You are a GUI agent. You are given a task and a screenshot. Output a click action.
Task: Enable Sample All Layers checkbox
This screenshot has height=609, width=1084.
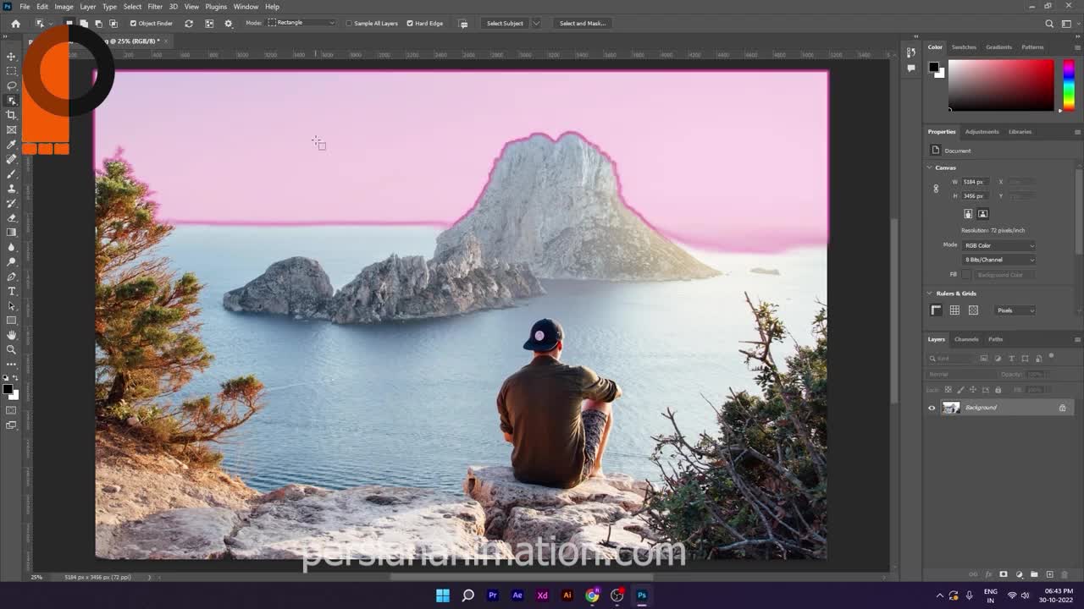pyautogui.click(x=349, y=24)
